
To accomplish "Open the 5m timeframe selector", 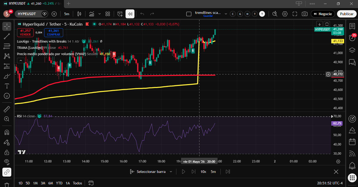I will tap(67, 14).
